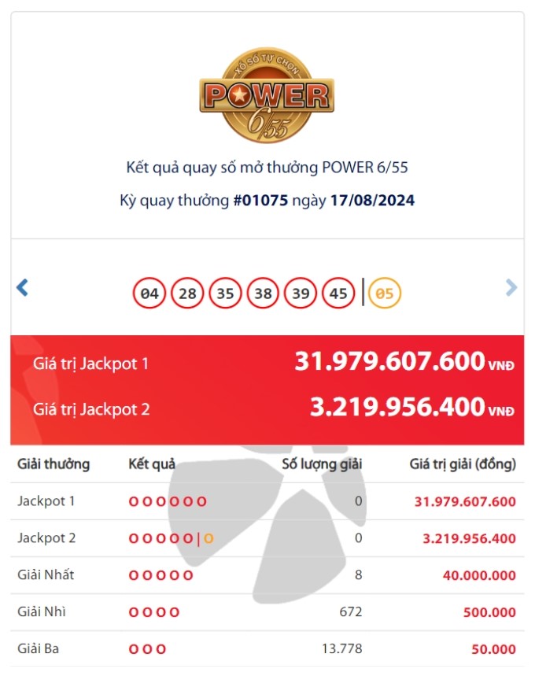535x676 pixels.
Task: Select winning number ball 04
Action: (x=149, y=294)
